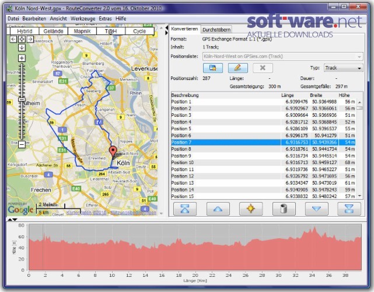The height and width of the screenshot is (292, 374).
Task: Select the row Position 15
Action: [263, 196]
